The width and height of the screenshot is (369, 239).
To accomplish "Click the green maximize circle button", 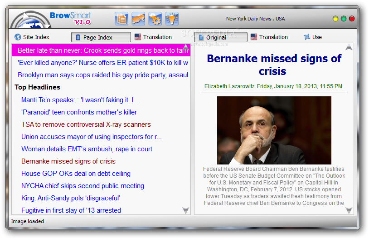I will point(344,19).
